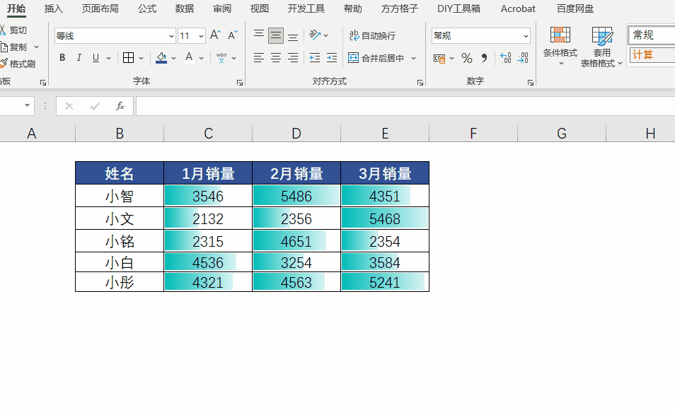Switch to 插入 tab
The height and width of the screenshot is (410, 675).
(x=53, y=8)
